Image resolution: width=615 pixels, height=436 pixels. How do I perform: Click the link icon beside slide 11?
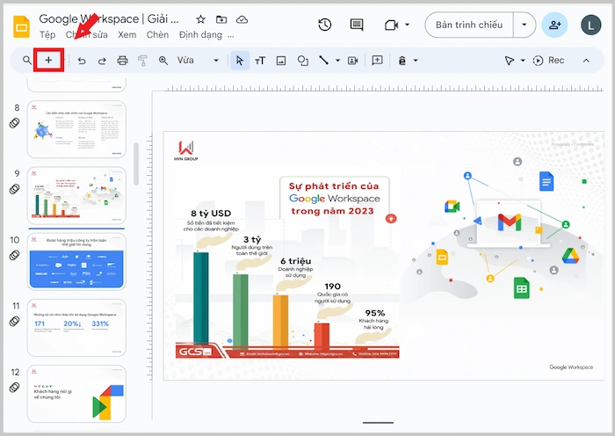[x=15, y=321]
